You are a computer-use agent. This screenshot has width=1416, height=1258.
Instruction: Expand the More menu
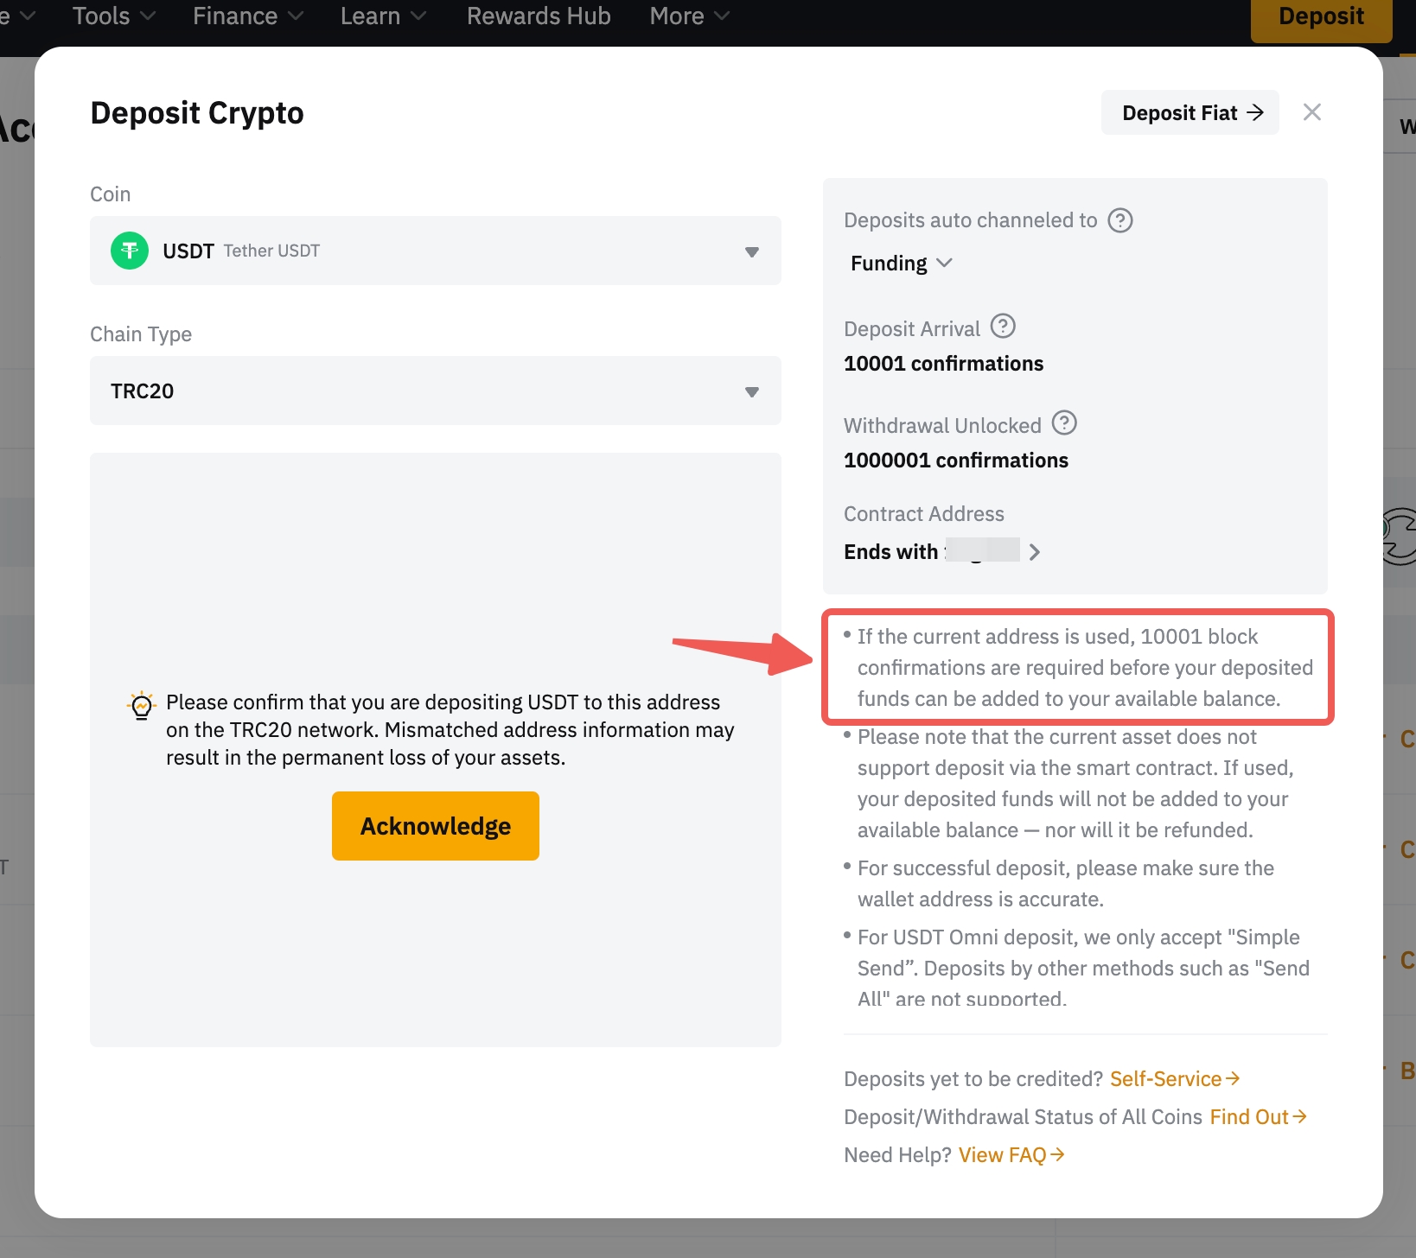(689, 16)
